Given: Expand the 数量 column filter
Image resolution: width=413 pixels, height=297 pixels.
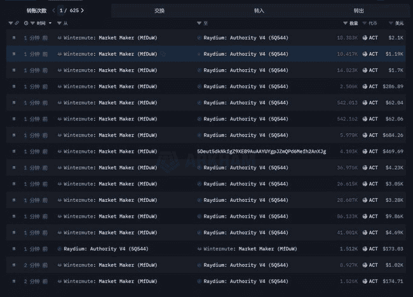Looking at the screenshot, I should tap(345, 23).
